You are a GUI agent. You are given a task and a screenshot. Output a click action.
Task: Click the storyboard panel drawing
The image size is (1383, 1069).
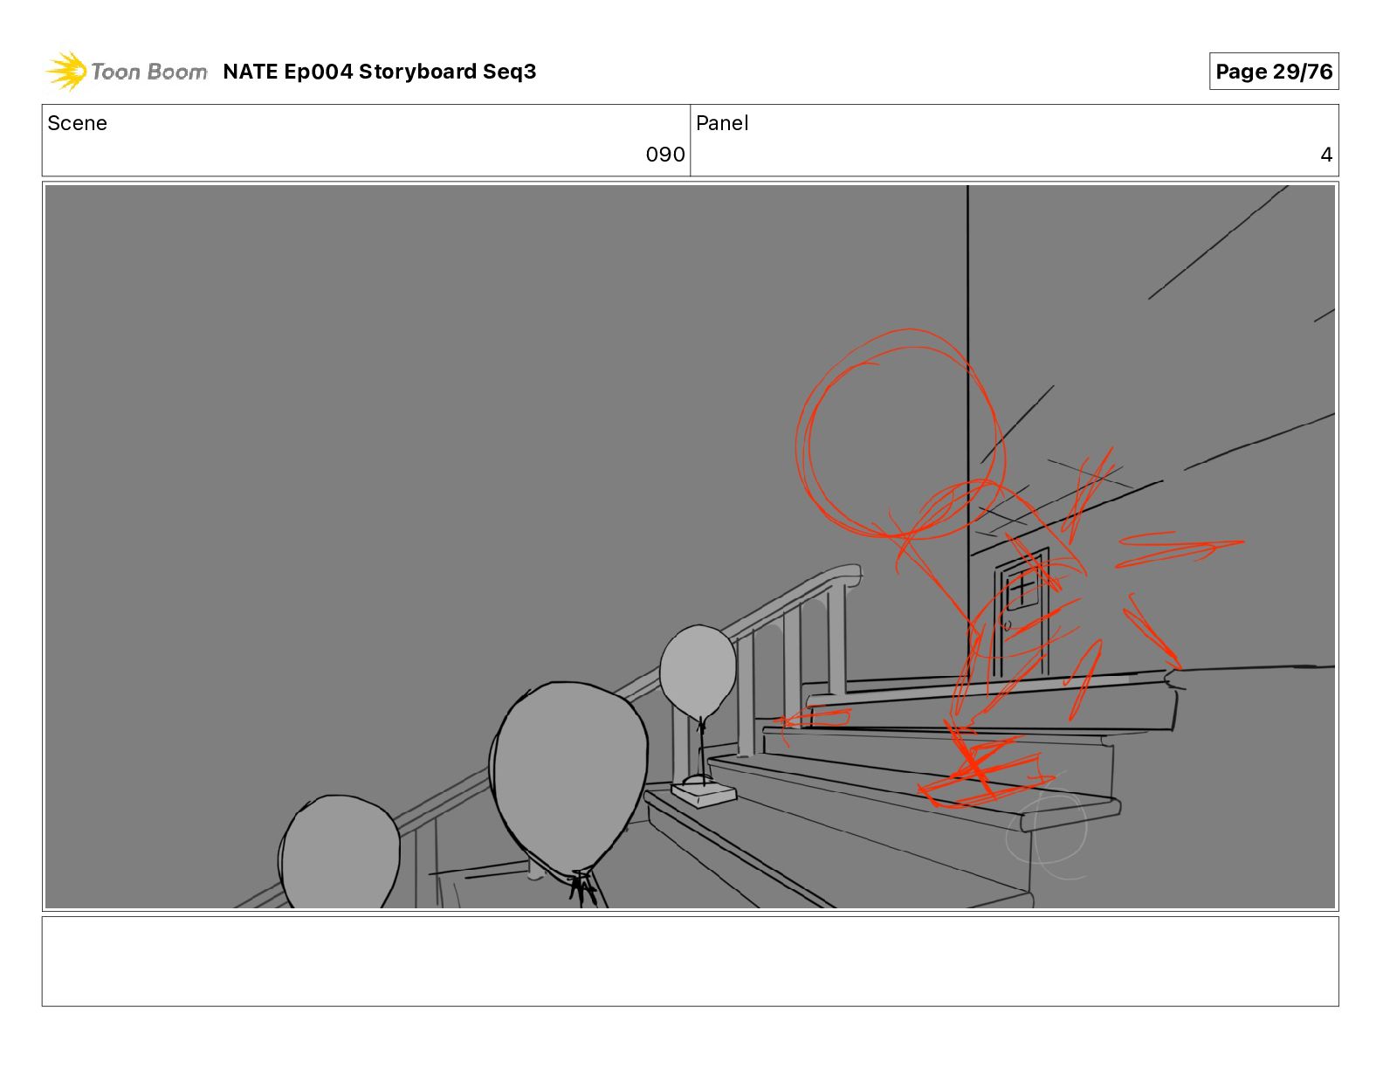[x=690, y=547]
